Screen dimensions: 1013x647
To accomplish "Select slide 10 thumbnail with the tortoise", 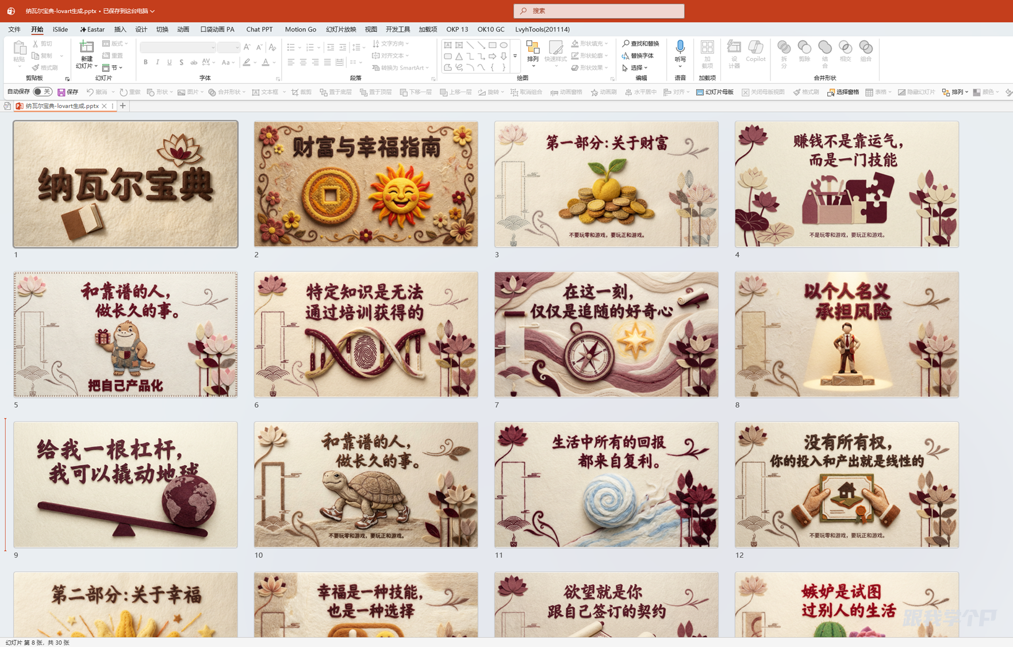I will [x=366, y=484].
